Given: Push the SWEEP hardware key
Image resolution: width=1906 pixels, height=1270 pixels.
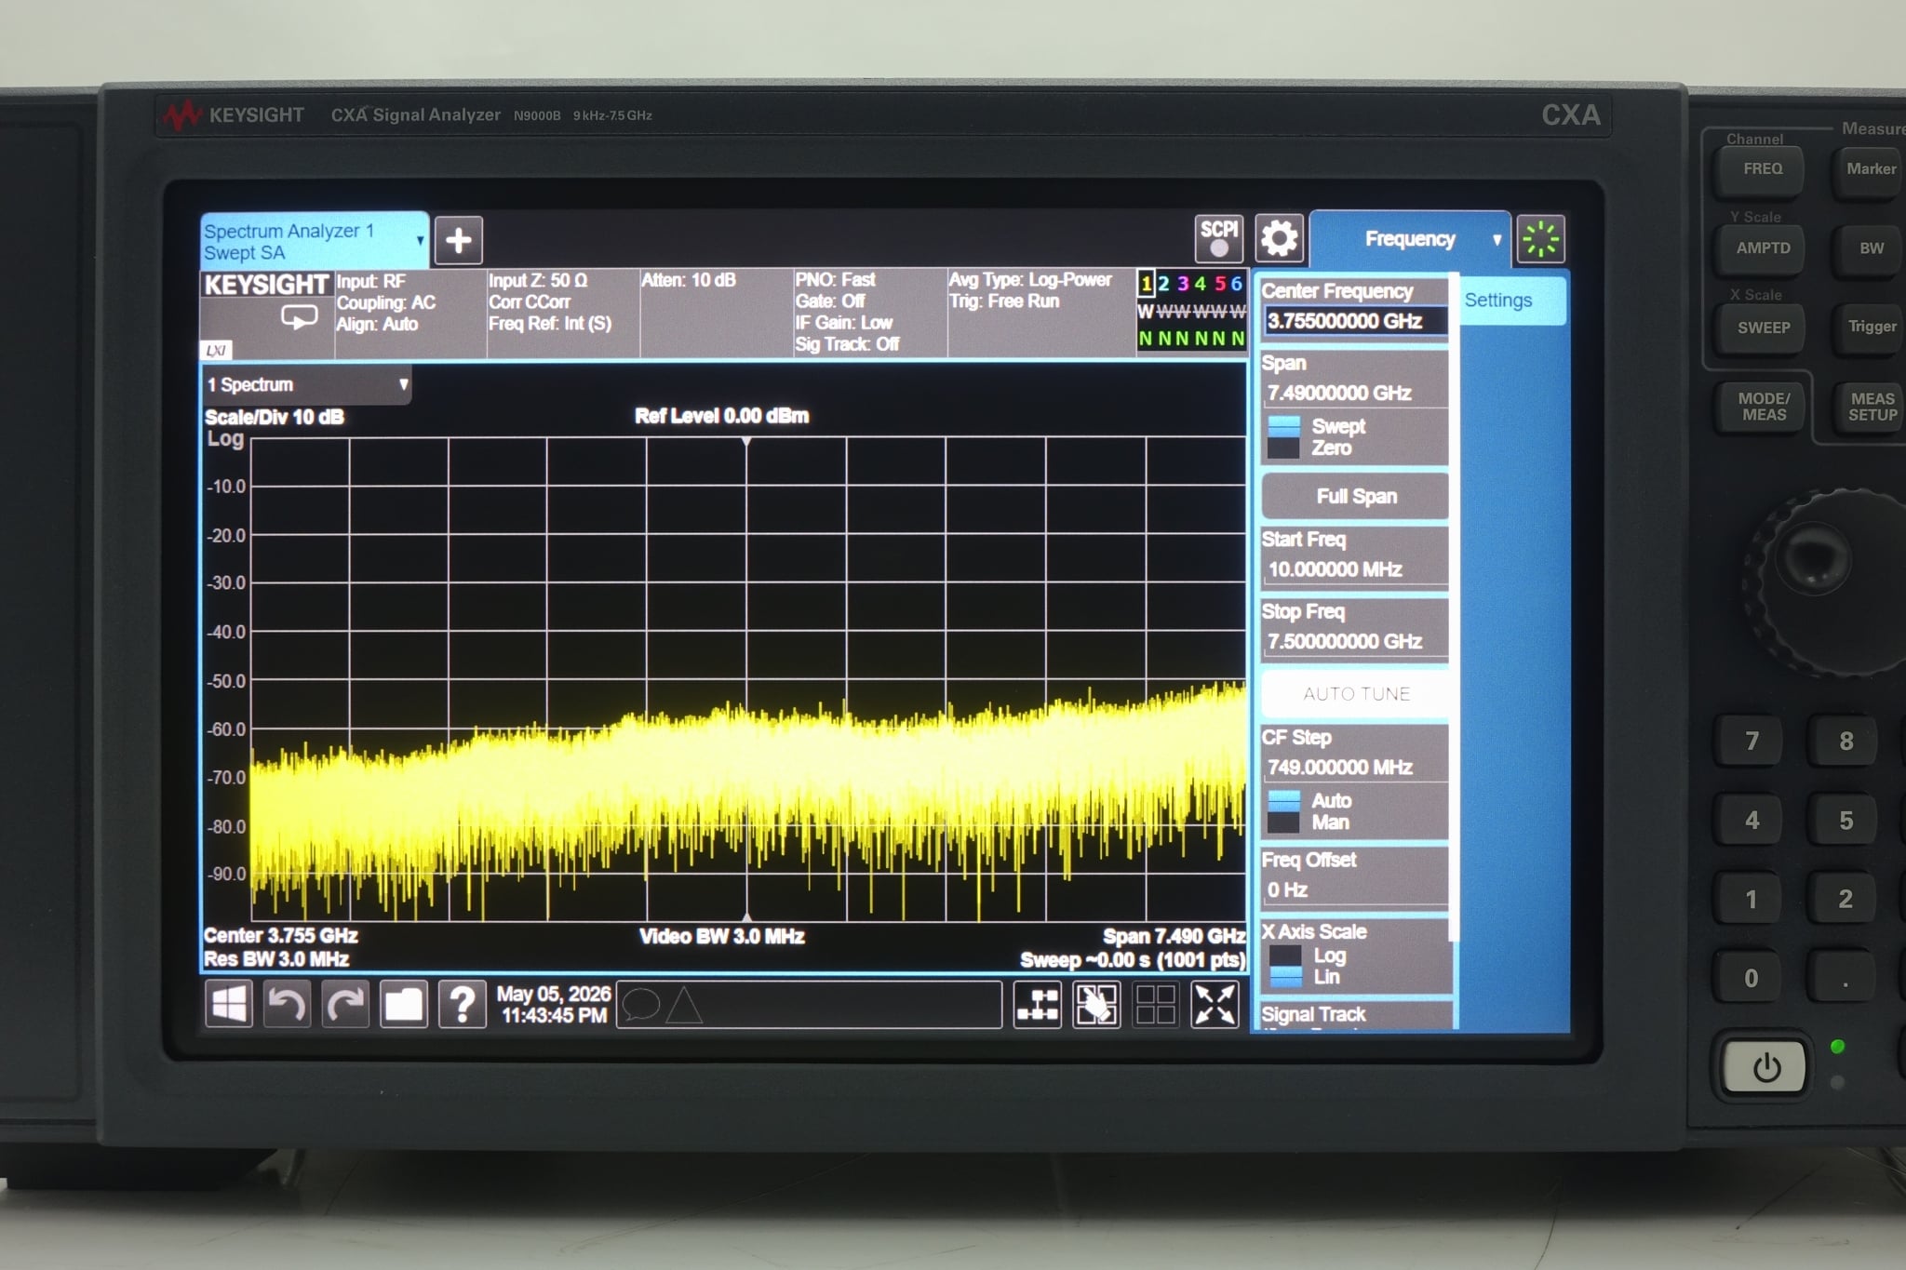Looking at the screenshot, I should [1763, 328].
